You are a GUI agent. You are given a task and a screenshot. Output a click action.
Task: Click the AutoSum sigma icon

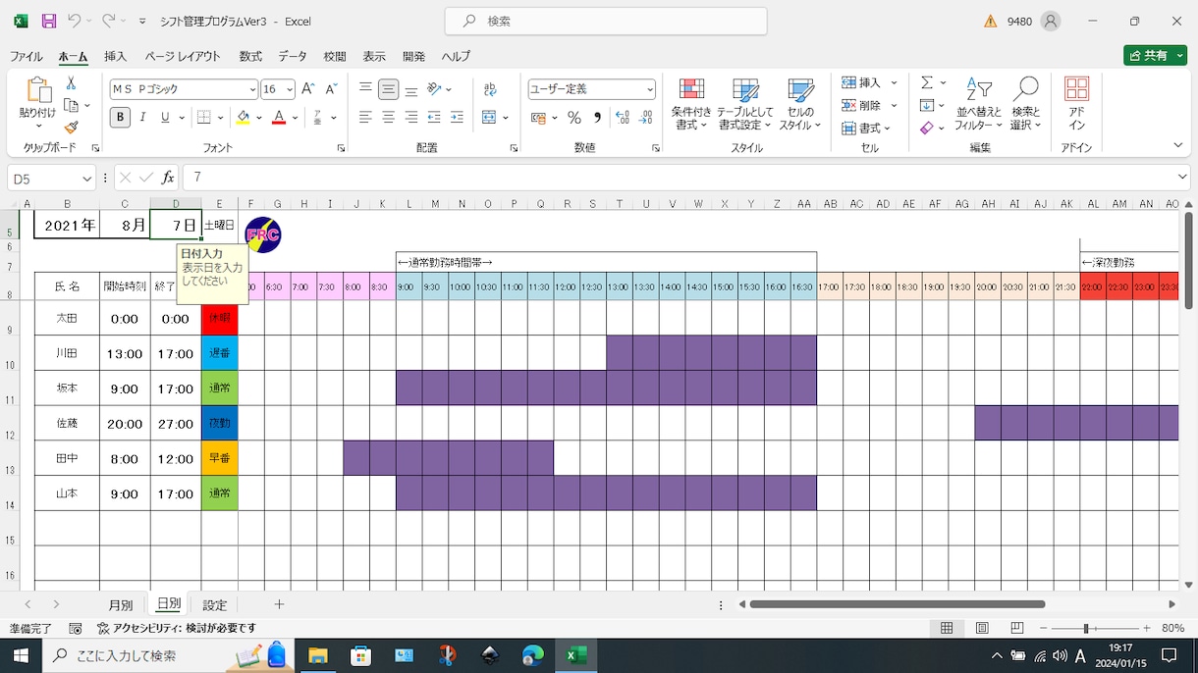[x=926, y=82]
